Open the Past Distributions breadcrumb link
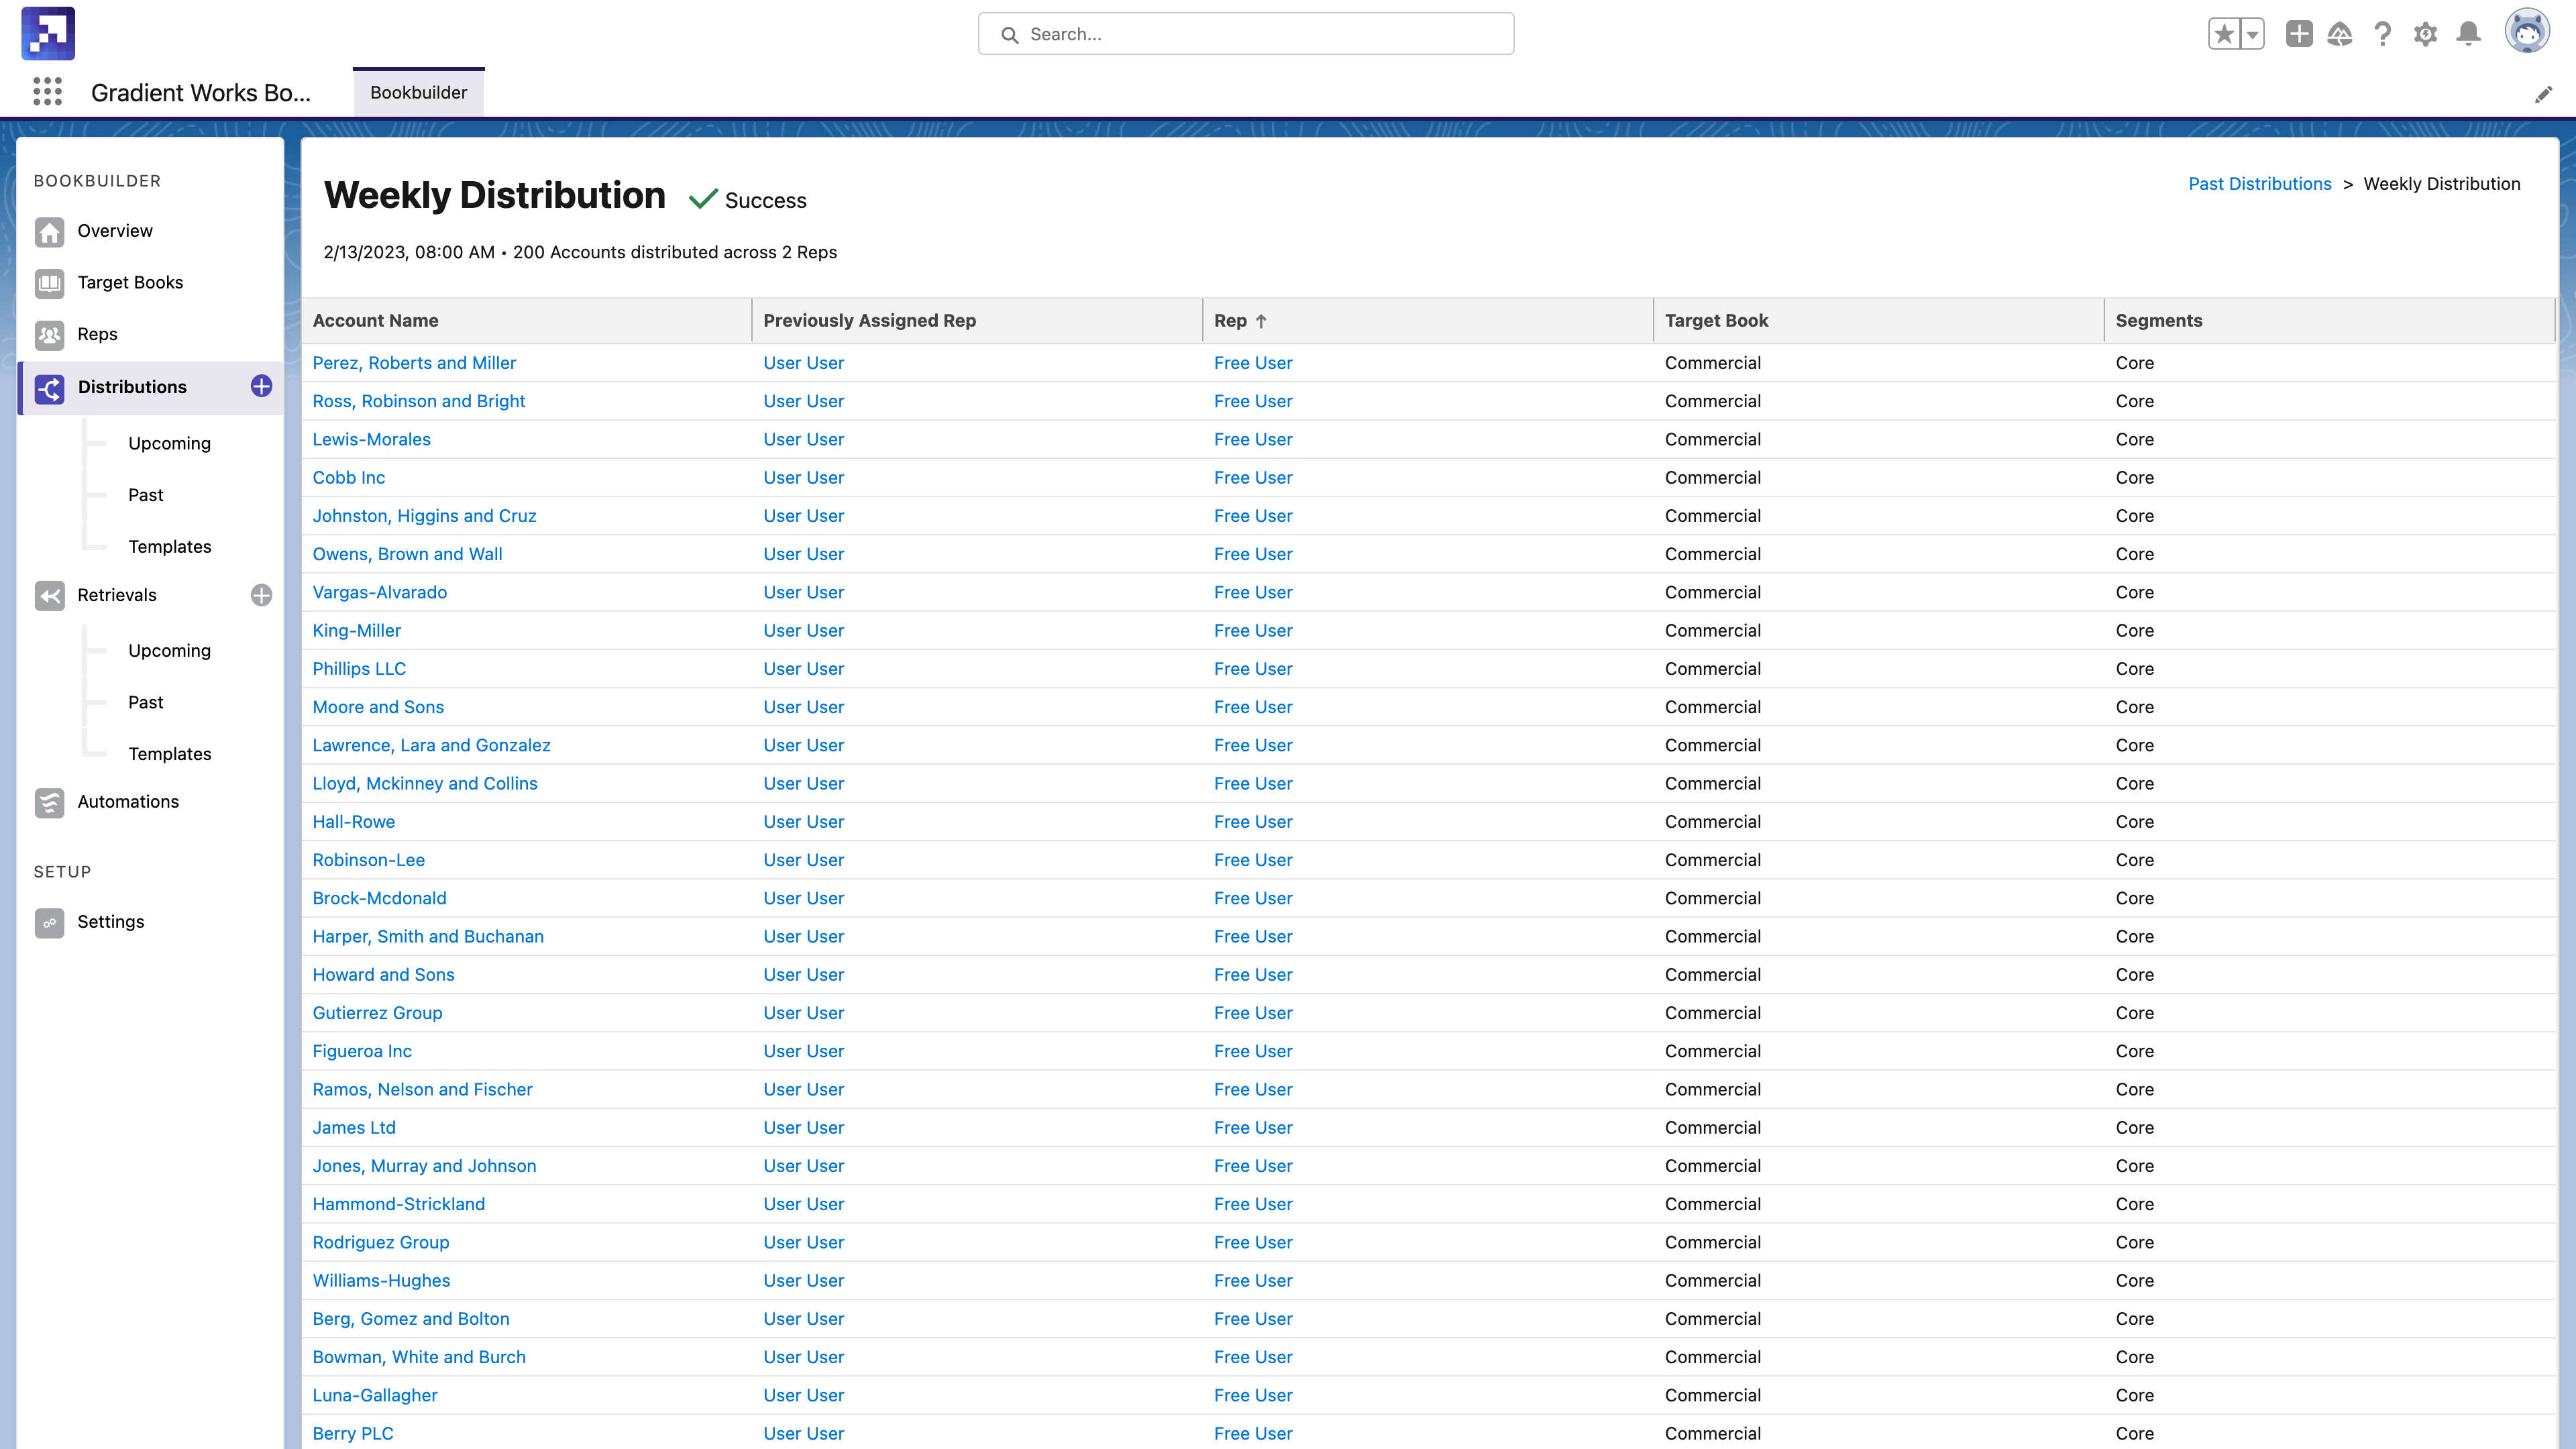The width and height of the screenshot is (2576, 1449). (2259, 183)
